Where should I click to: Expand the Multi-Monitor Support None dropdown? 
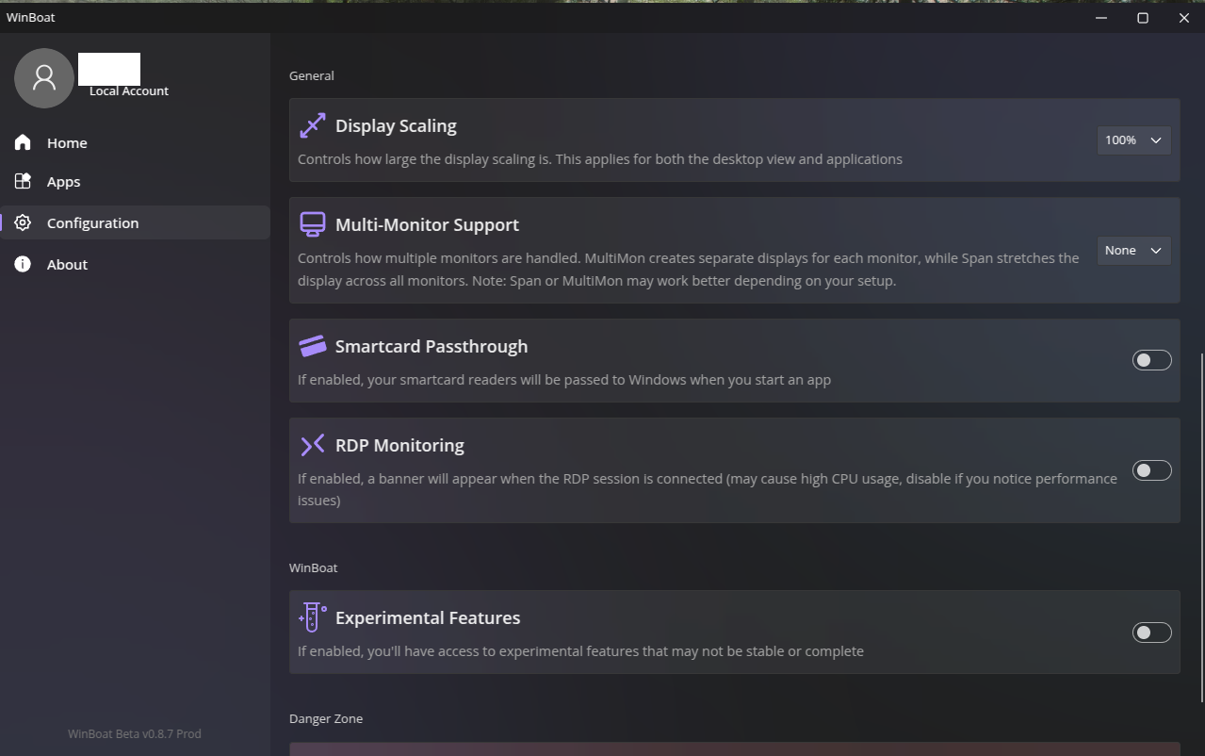(x=1133, y=251)
